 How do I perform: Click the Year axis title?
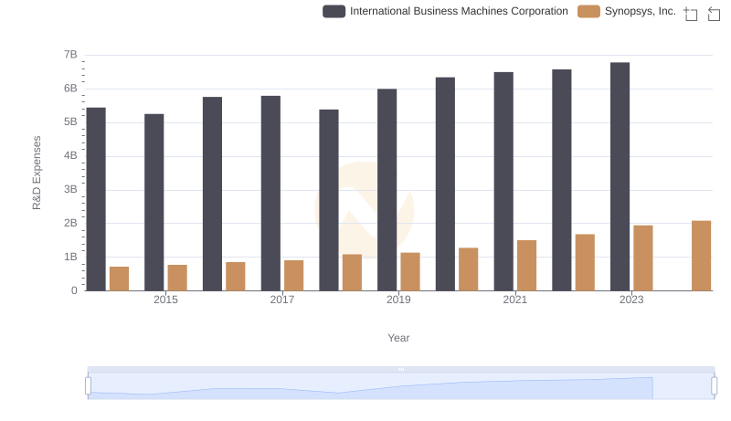pyautogui.click(x=398, y=338)
